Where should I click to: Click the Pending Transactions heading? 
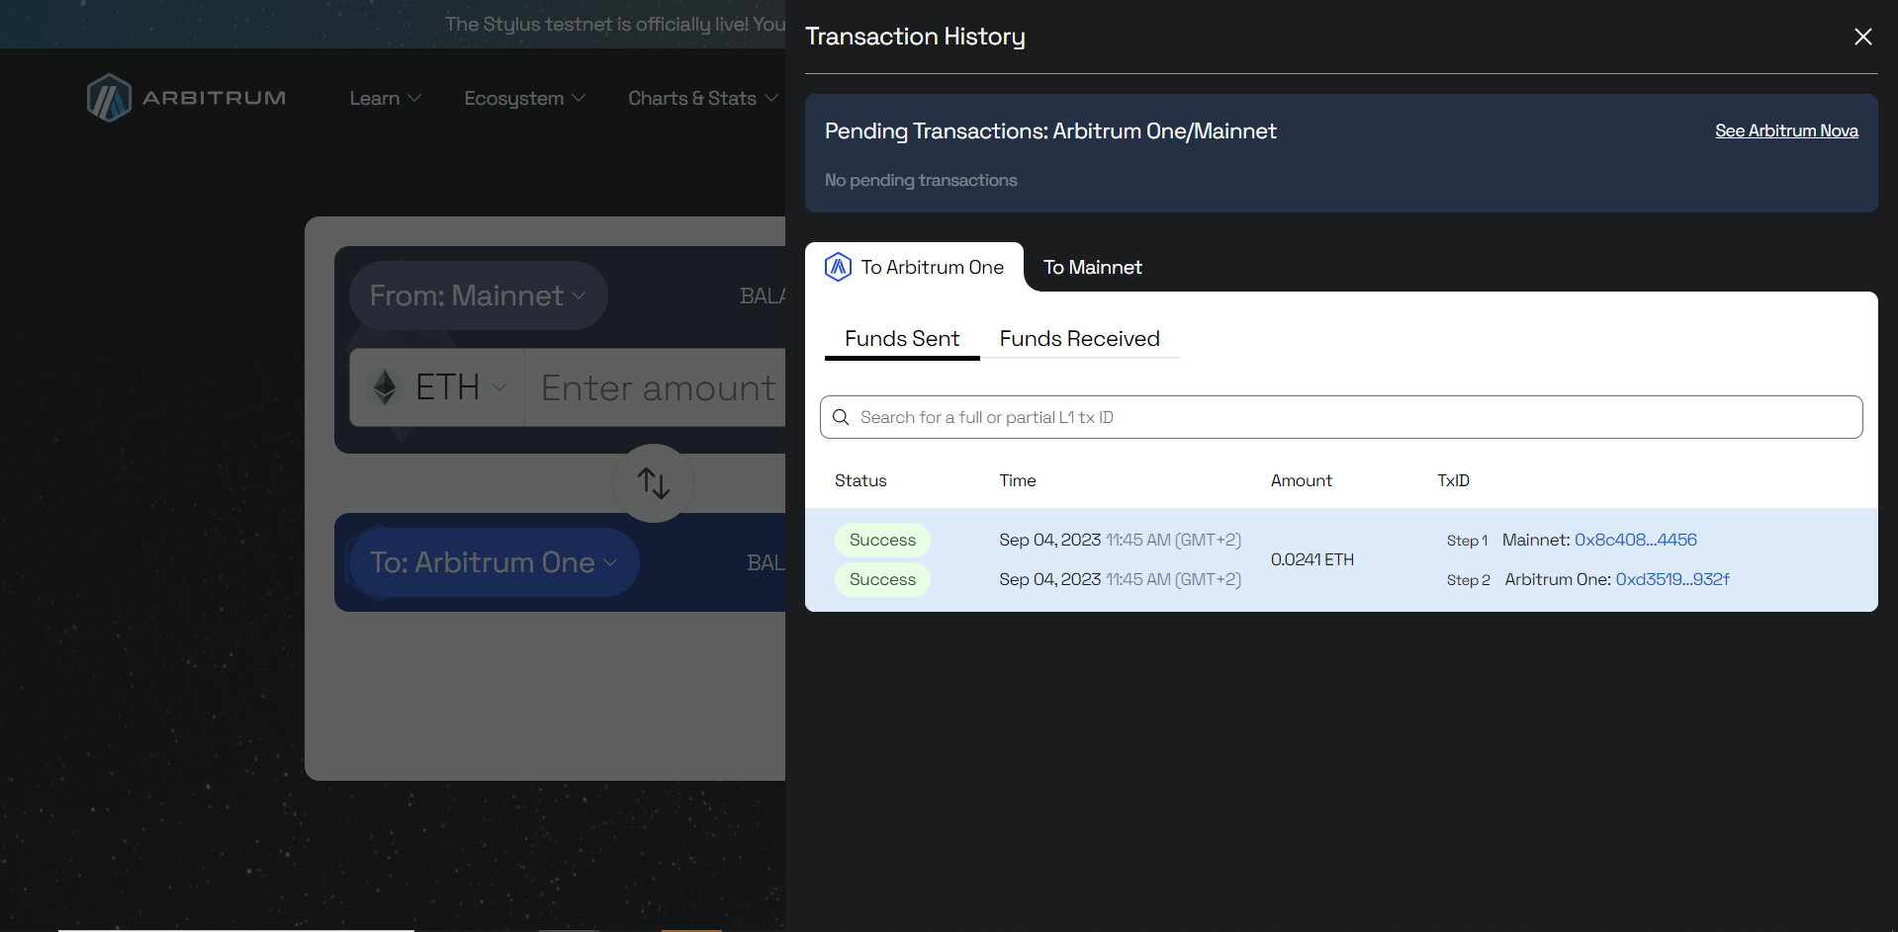click(x=1050, y=130)
